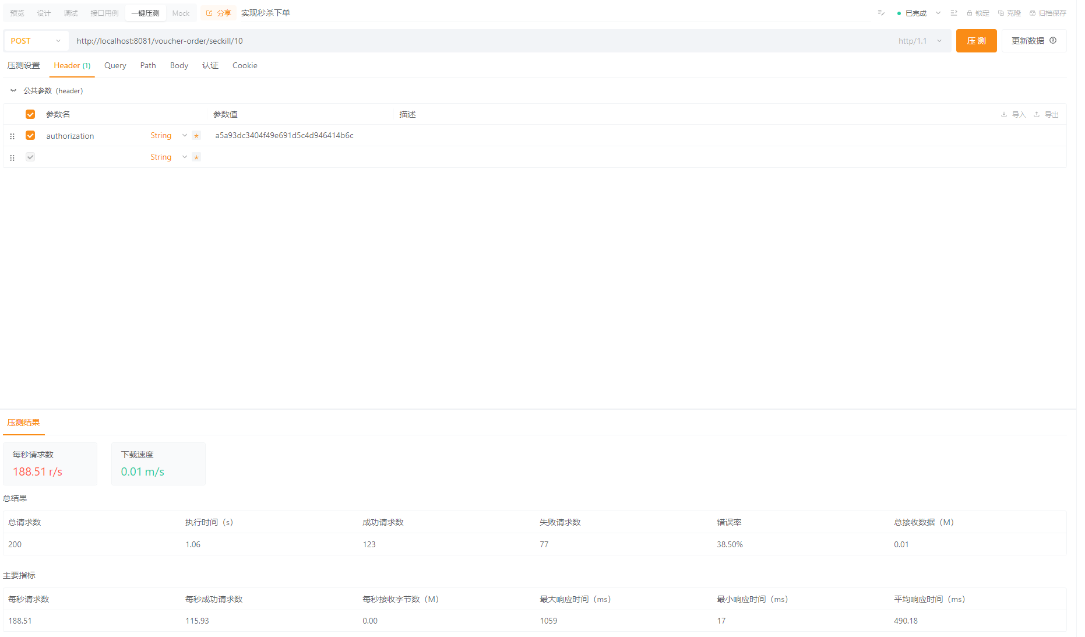Open the Path tab

tap(148, 65)
